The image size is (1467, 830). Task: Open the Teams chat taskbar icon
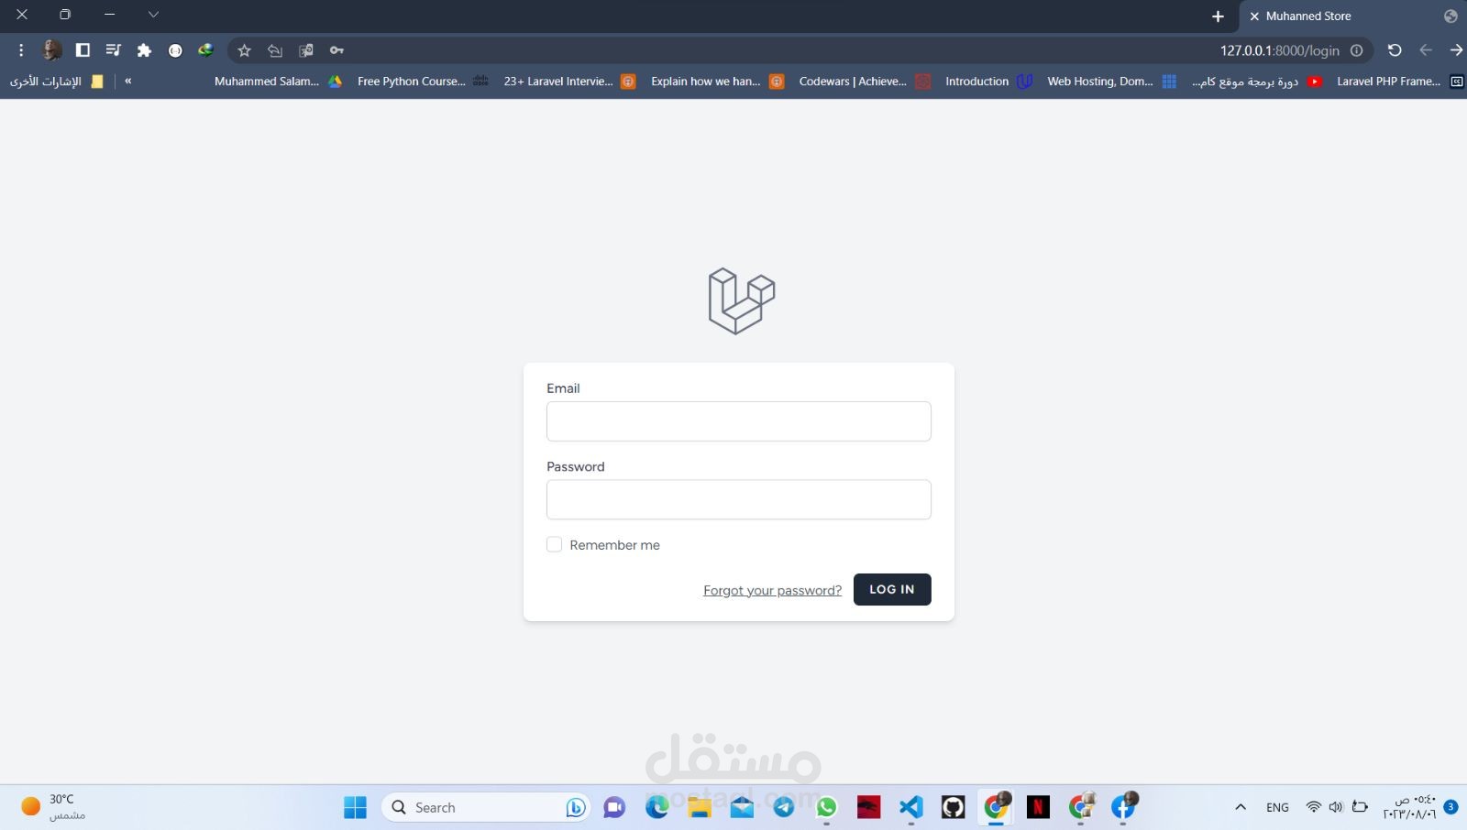pyautogui.click(x=614, y=807)
